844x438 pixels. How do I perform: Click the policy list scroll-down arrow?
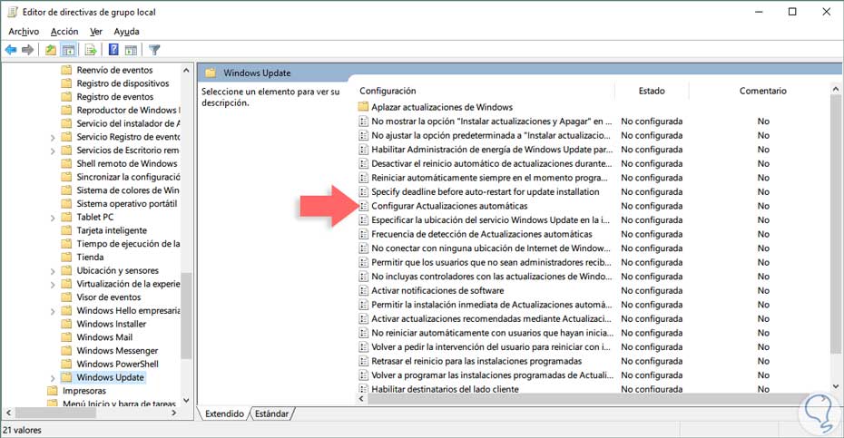(836, 386)
